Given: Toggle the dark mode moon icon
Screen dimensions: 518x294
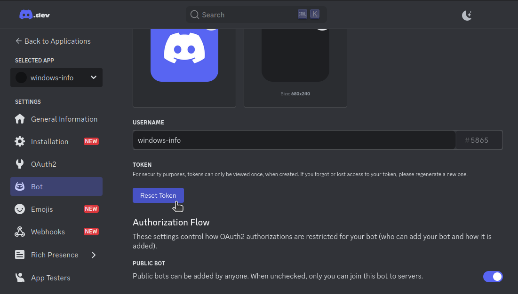Looking at the screenshot, I should click(466, 15).
